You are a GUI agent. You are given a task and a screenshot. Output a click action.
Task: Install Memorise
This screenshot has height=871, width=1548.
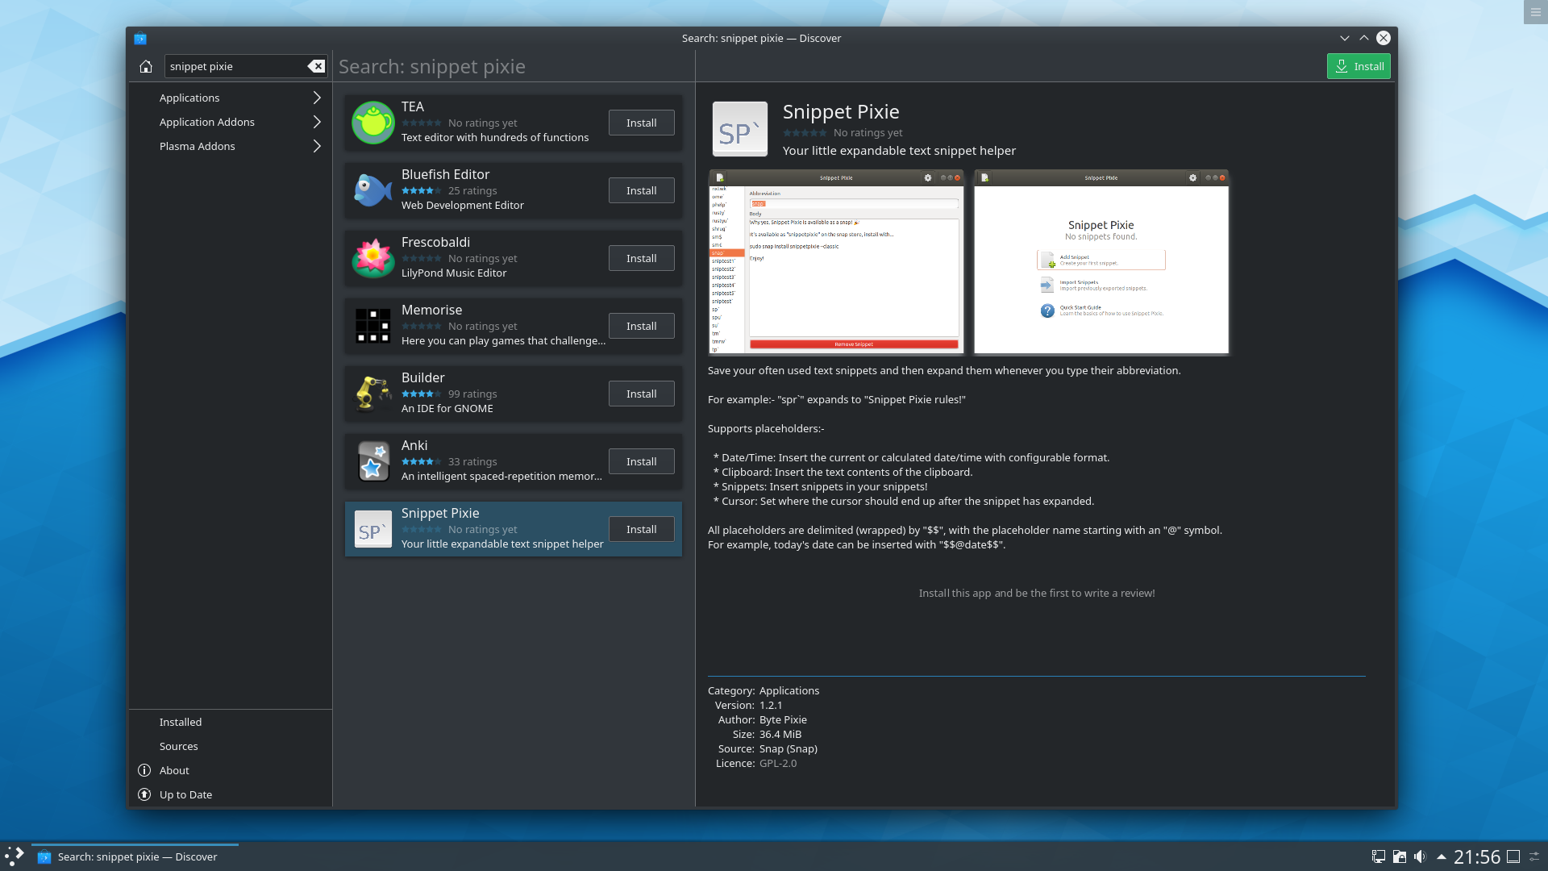[642, 326]
